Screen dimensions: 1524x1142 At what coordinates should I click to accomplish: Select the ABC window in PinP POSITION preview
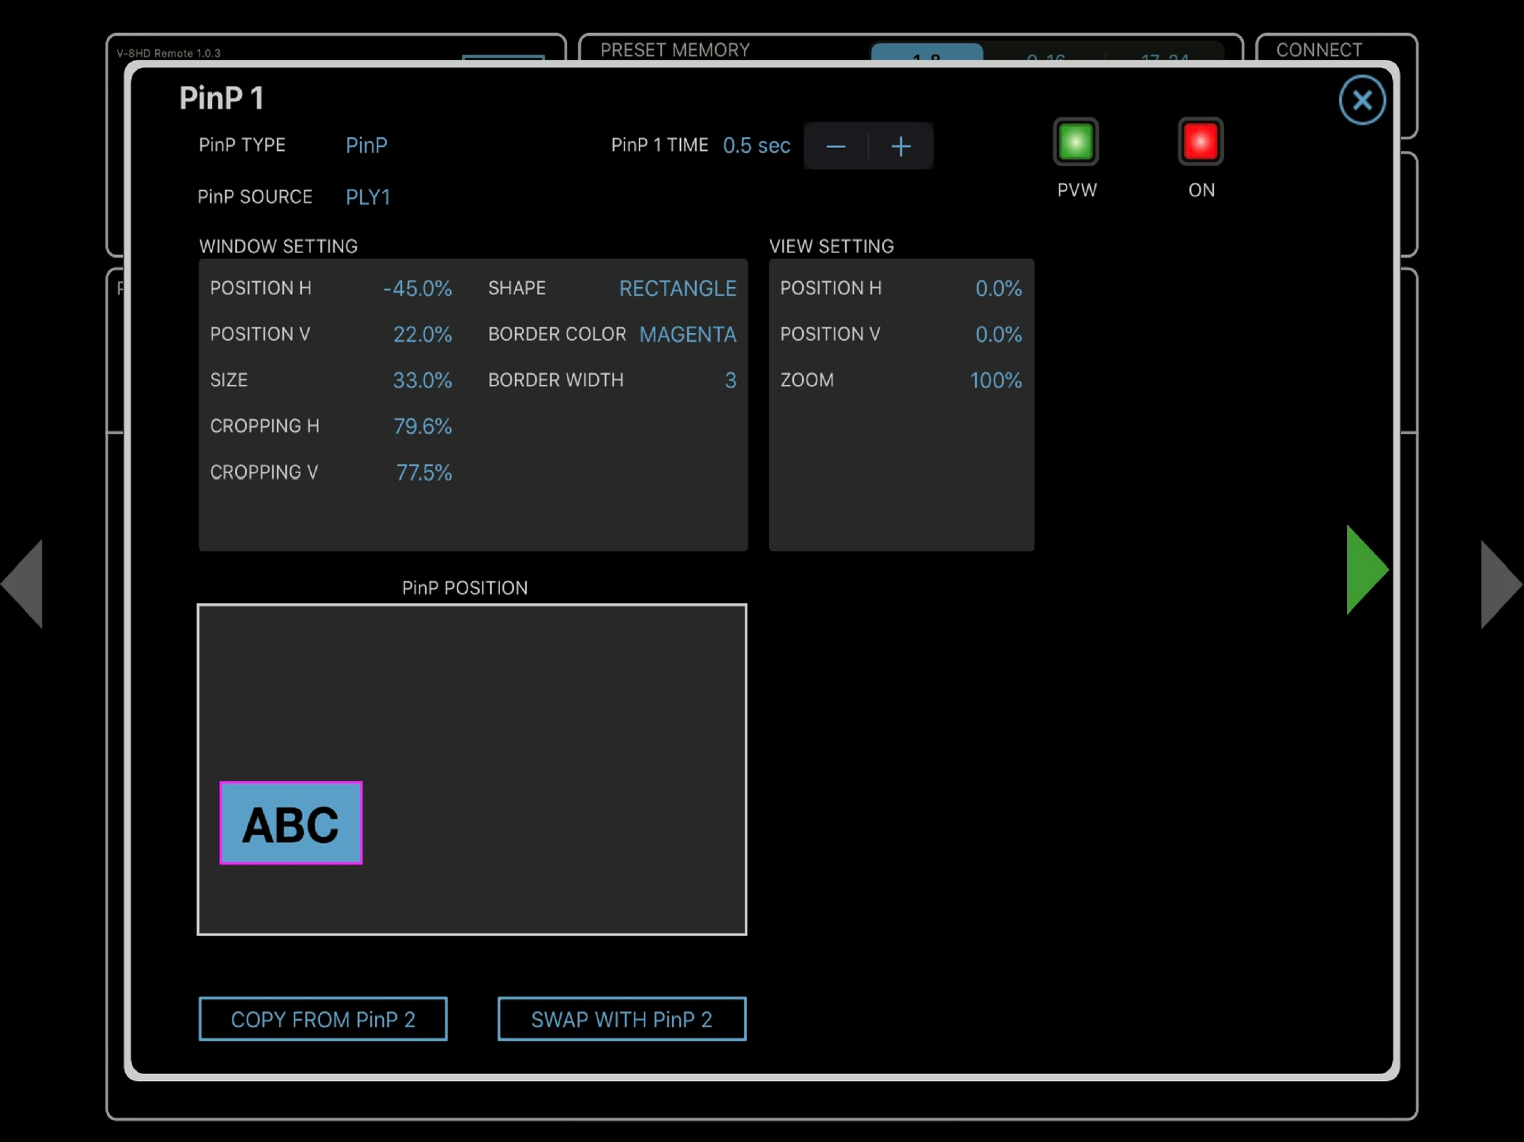[290, 823]
